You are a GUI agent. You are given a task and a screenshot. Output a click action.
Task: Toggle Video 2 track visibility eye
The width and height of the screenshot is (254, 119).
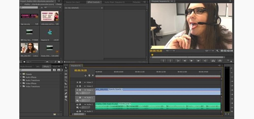coord(77,86)
